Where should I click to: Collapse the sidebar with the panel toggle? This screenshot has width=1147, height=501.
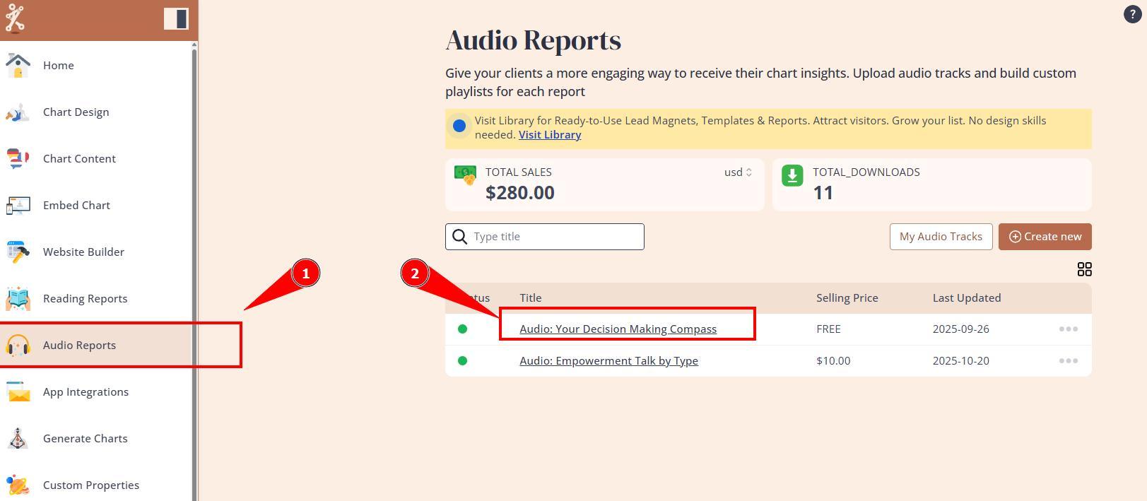click(x=176, y=18)
